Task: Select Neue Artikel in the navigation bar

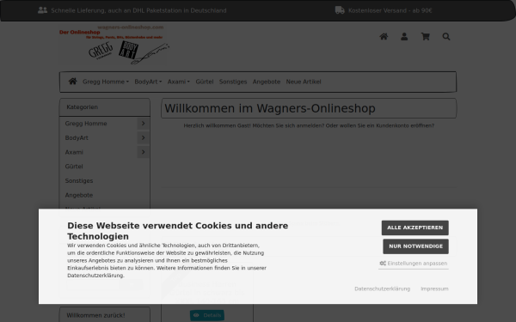Action: click(303, 82)
